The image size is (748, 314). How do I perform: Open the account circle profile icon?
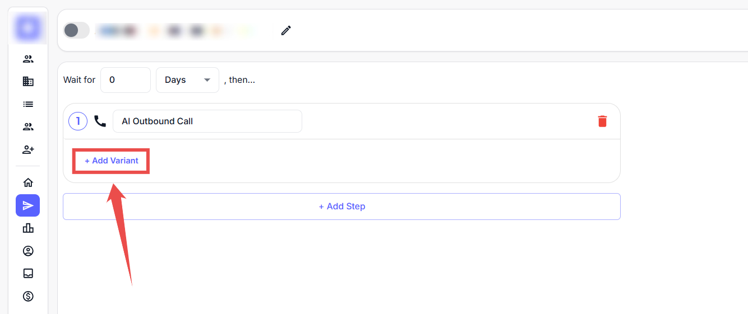(x=28, y=251)
